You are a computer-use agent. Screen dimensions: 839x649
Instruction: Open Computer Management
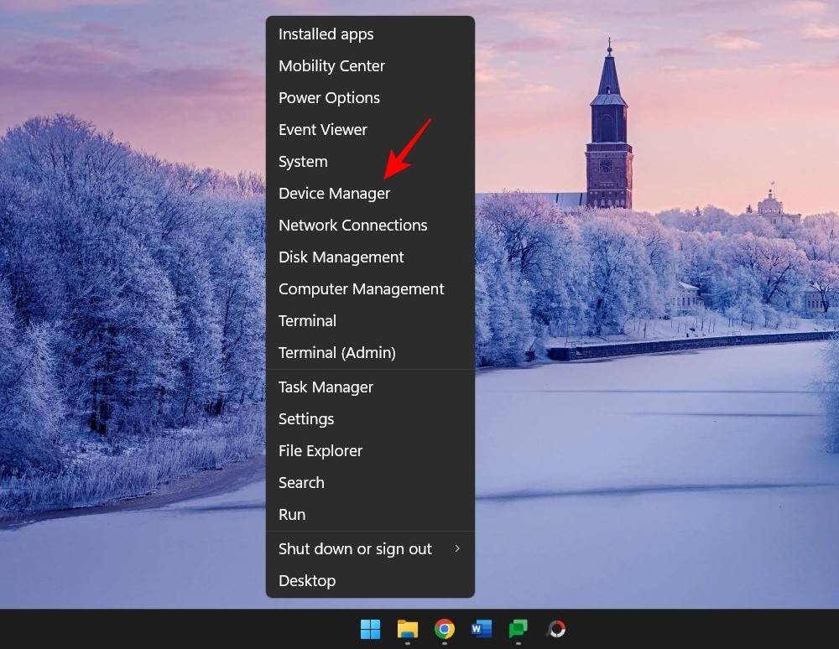tap(361, 289)
